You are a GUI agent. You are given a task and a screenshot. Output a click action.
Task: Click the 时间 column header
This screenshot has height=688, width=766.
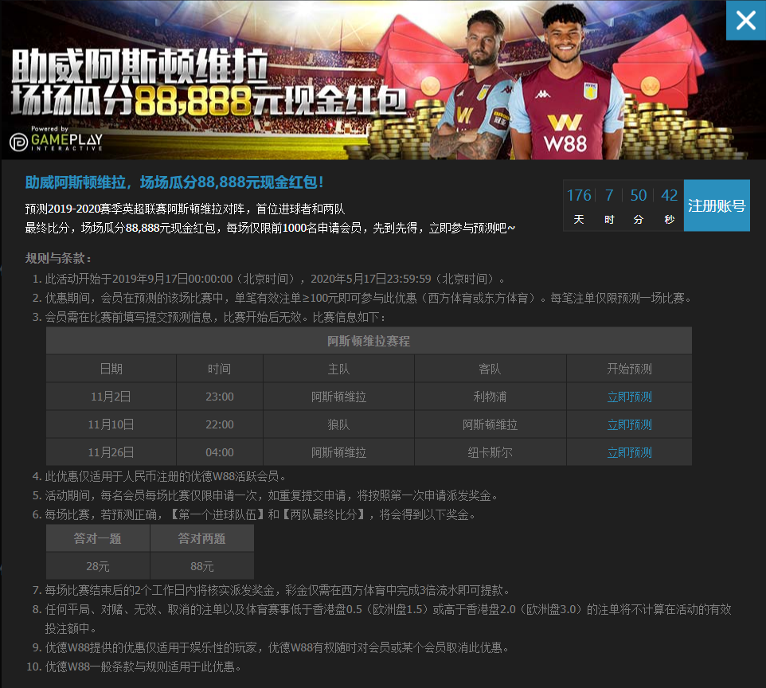point(219,369)
